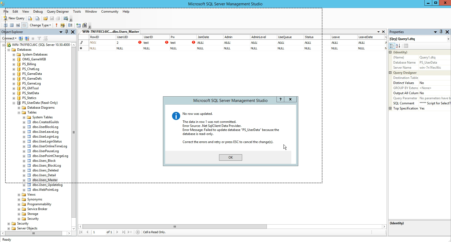Click the blue information icon in dialog

pos(176,116)
